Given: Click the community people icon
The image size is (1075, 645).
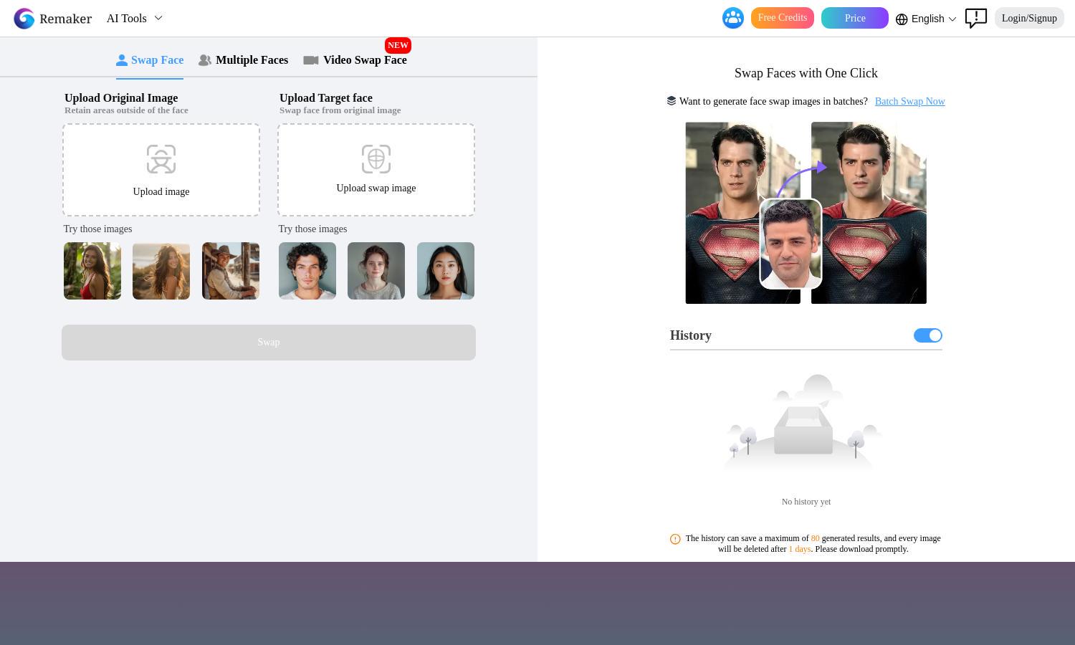Looking at the screenshot, I should point(732,18).
